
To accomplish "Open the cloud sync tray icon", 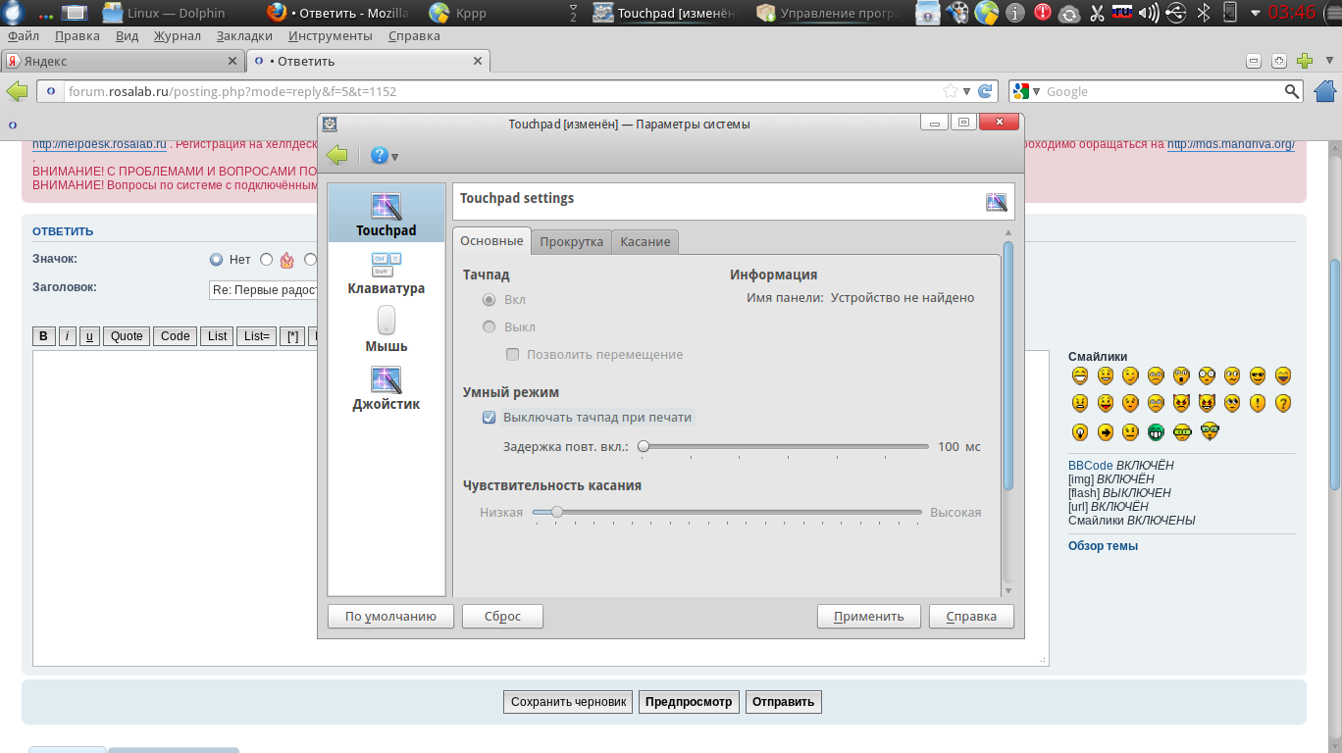I will click(x=1069, y=13).
